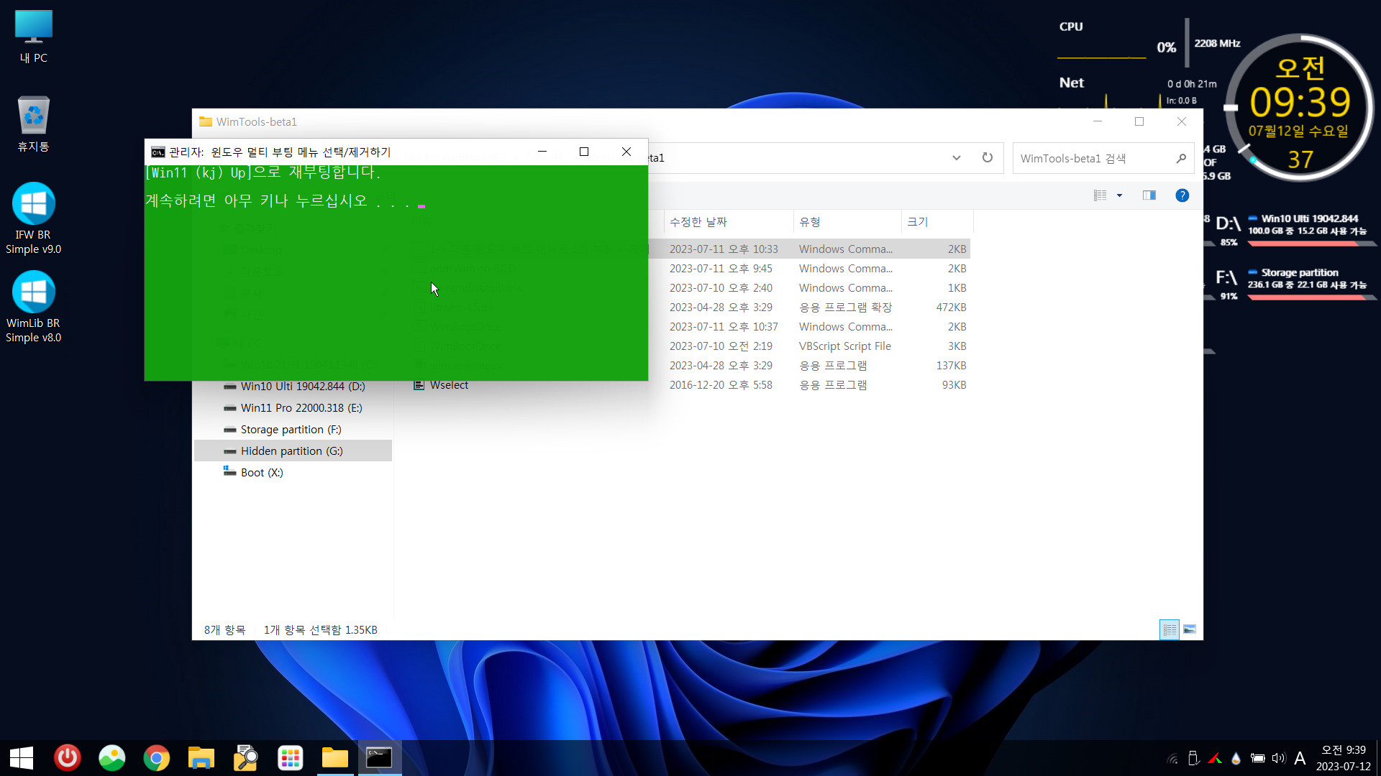Image resolution: width=1381 pixels, height=776 pixels.
Task: Click the command prompt title bar icon
Action: pos(158,152)
